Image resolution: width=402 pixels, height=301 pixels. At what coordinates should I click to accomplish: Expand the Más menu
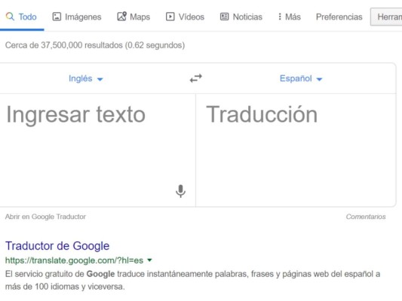(x=290, y=17)
